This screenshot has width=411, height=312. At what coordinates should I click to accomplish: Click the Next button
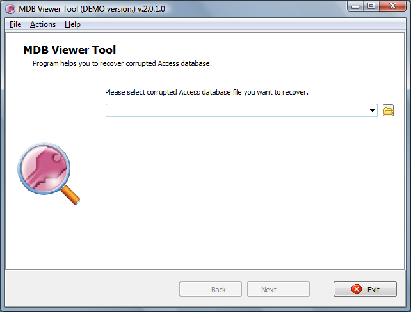click(x=278, y=289)
